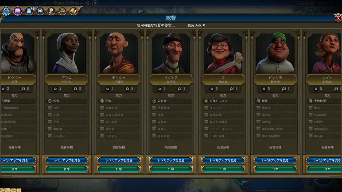Select マグナス's 先駆者 ability icon
The width and height of the screenshot is (342, 192).
(154, 101)
